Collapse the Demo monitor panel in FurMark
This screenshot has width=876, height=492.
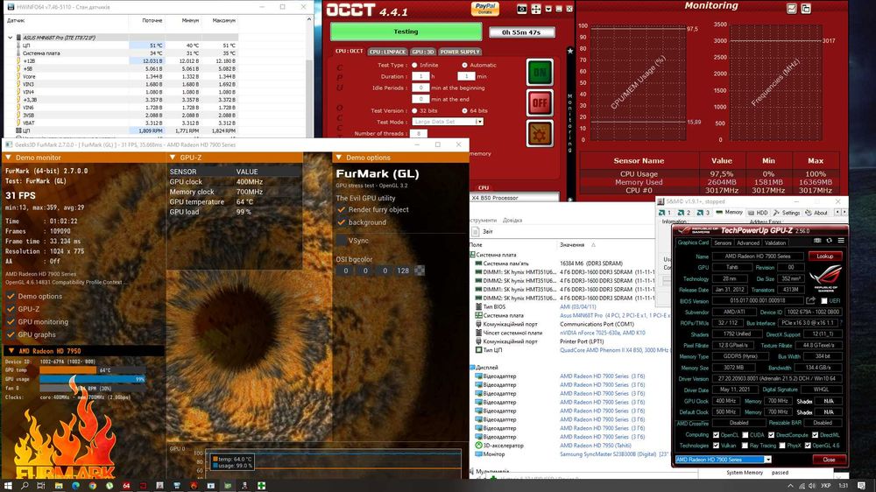click(8, 158)
